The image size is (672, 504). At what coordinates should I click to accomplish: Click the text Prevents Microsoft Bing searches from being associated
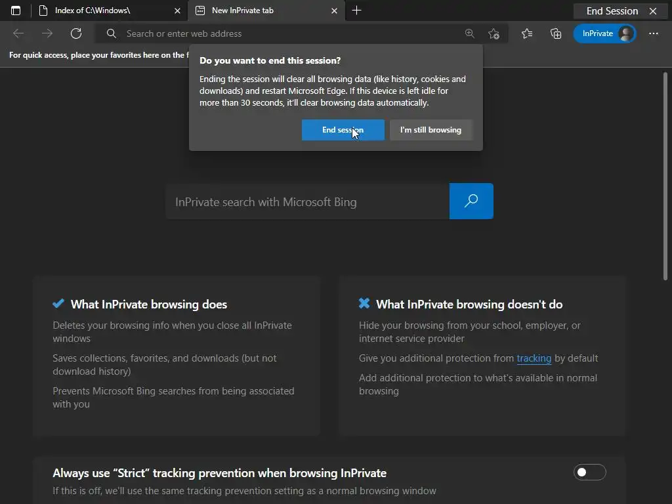(173, 391)
